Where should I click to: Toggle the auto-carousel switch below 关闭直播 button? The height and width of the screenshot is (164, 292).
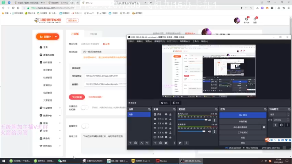click(85, 108)
